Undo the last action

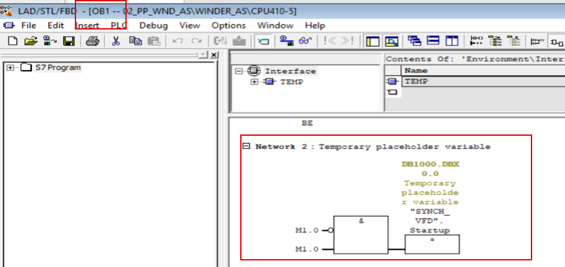click(x=178, y=41)
